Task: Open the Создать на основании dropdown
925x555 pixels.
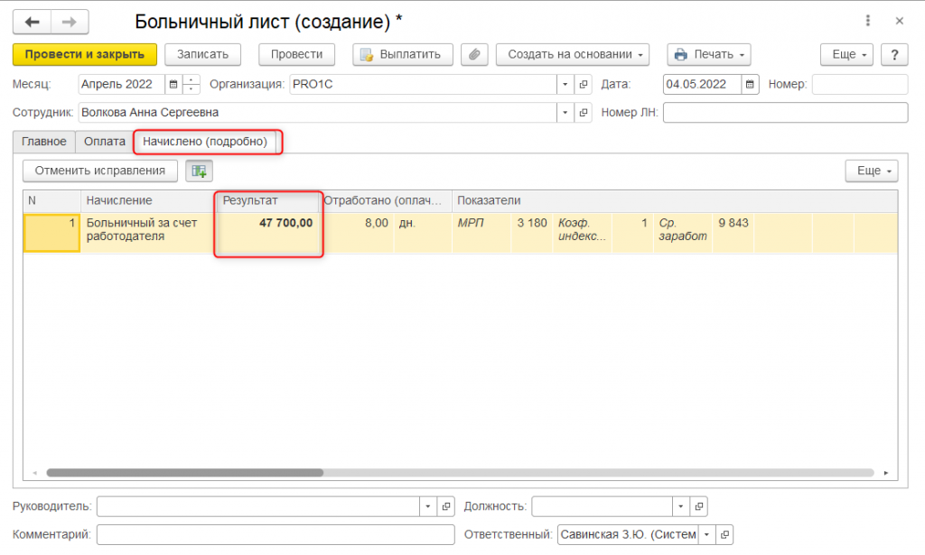Action: [x=573, y=54]
